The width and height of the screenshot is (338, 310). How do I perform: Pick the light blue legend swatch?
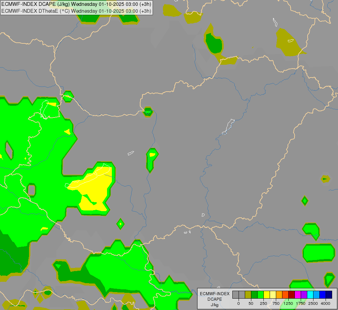317,295
